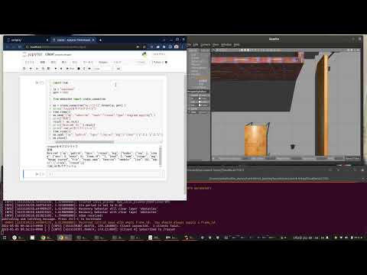Open a new browser tab
The height and width of the screenshot is (275, 367).
click(100, 40)
